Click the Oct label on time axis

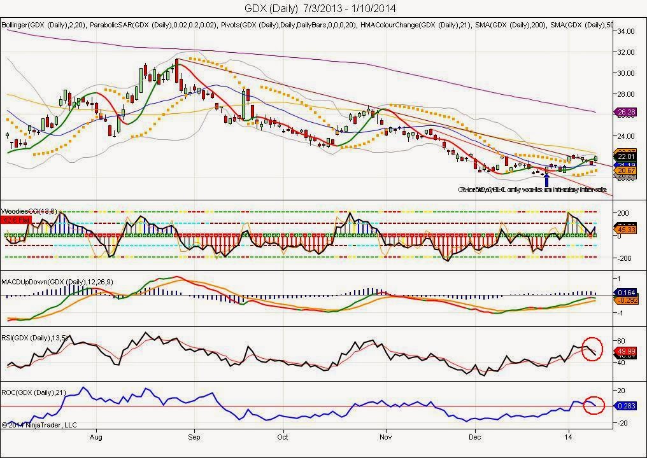283,436
